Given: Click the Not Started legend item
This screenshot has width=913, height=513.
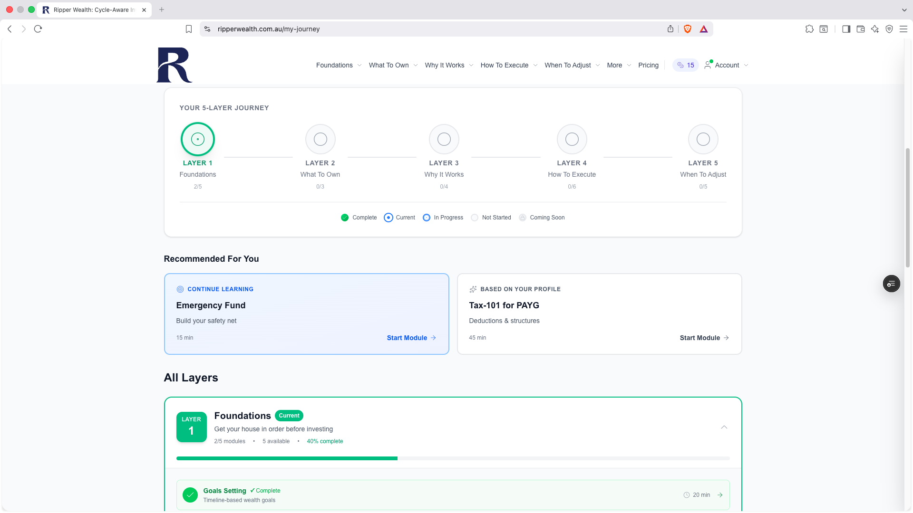Looking at the screenshot, I should pyautogui.click(x=491, y=218).
